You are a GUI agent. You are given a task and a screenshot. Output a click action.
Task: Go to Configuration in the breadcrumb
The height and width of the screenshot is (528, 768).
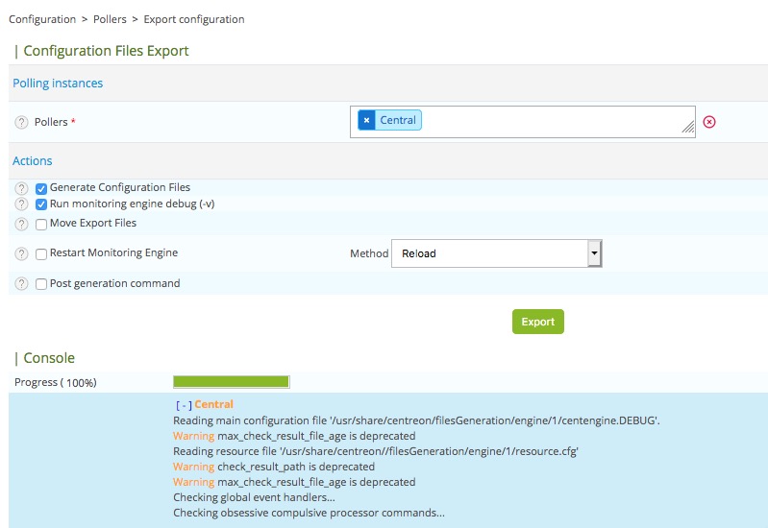click(41, 19)
